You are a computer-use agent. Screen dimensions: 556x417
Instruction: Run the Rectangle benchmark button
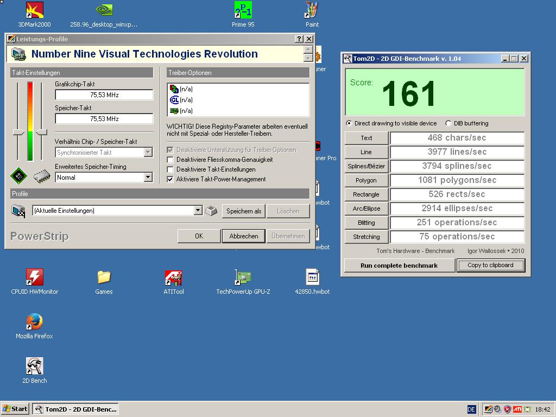coord(367,194)
